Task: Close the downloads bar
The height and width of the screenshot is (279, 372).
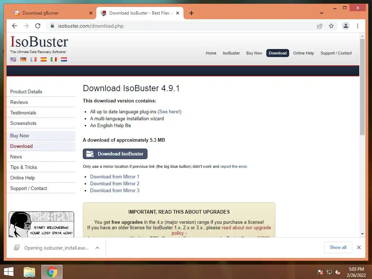Action: pyautogui.click(x=359, y=247)
